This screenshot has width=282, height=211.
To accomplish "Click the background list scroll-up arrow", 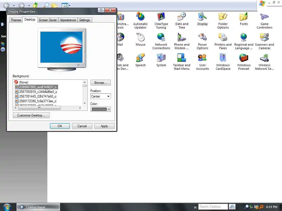I will [85, 82].
